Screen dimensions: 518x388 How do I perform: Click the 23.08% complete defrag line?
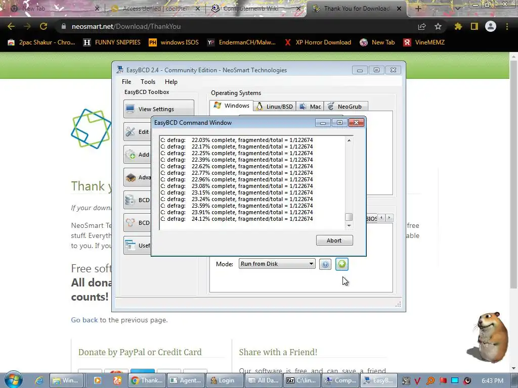coord(237,186)
